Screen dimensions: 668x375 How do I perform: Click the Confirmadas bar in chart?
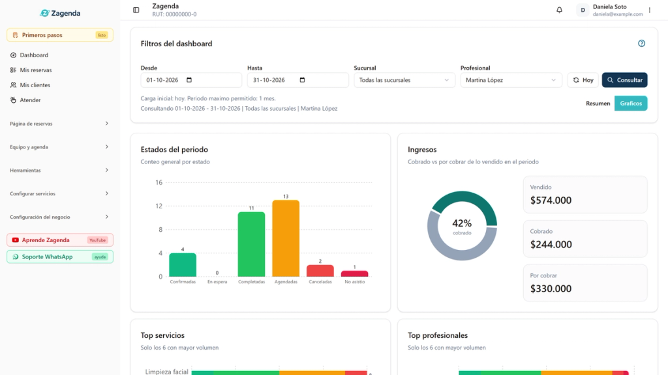click(x=183, y=265)
